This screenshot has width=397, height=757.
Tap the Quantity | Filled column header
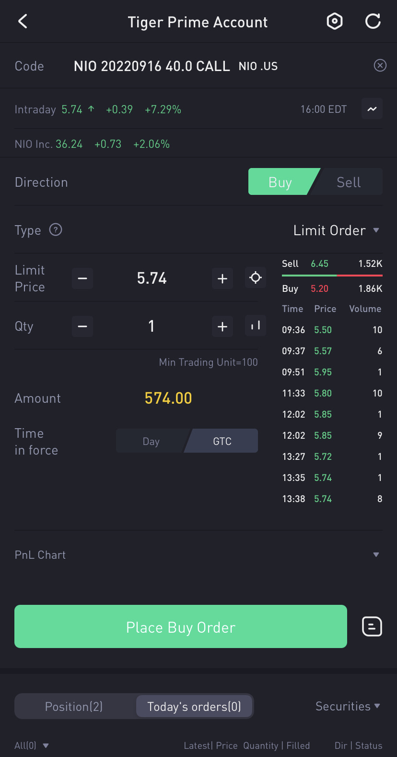click(x=277, y=745)
